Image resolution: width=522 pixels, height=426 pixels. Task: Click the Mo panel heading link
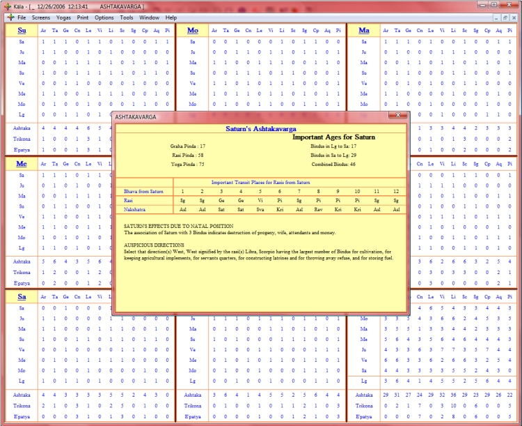coord(193,31)
